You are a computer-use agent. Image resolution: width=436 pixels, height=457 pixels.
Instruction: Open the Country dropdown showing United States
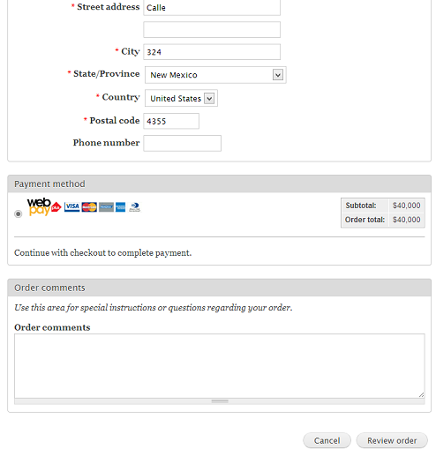tap(181, 98)
